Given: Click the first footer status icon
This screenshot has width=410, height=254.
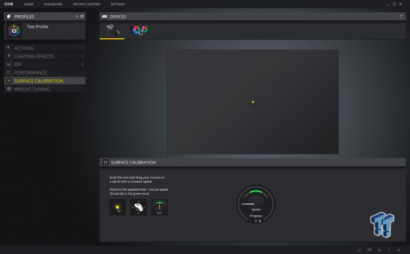Looking at the screenshot, I should click(x=360, y=250).
